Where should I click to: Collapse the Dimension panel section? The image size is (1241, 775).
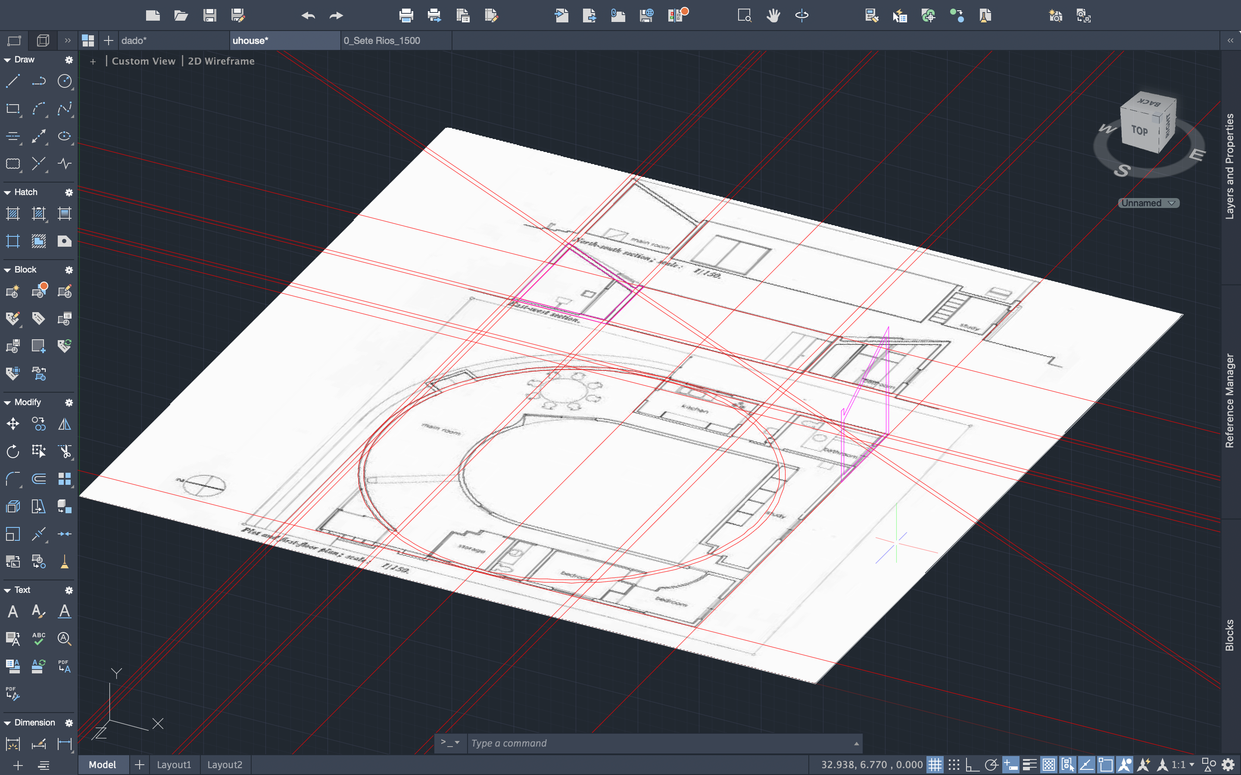[7, 723]
